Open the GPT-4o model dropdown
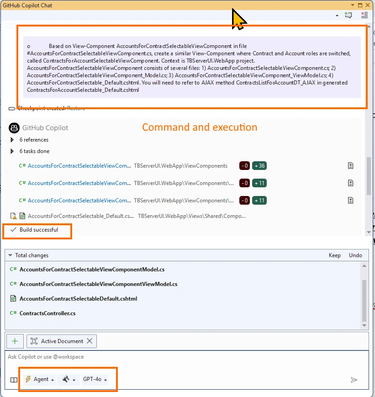The height and width of the screenshot is (397, 375). pos(95,379)
